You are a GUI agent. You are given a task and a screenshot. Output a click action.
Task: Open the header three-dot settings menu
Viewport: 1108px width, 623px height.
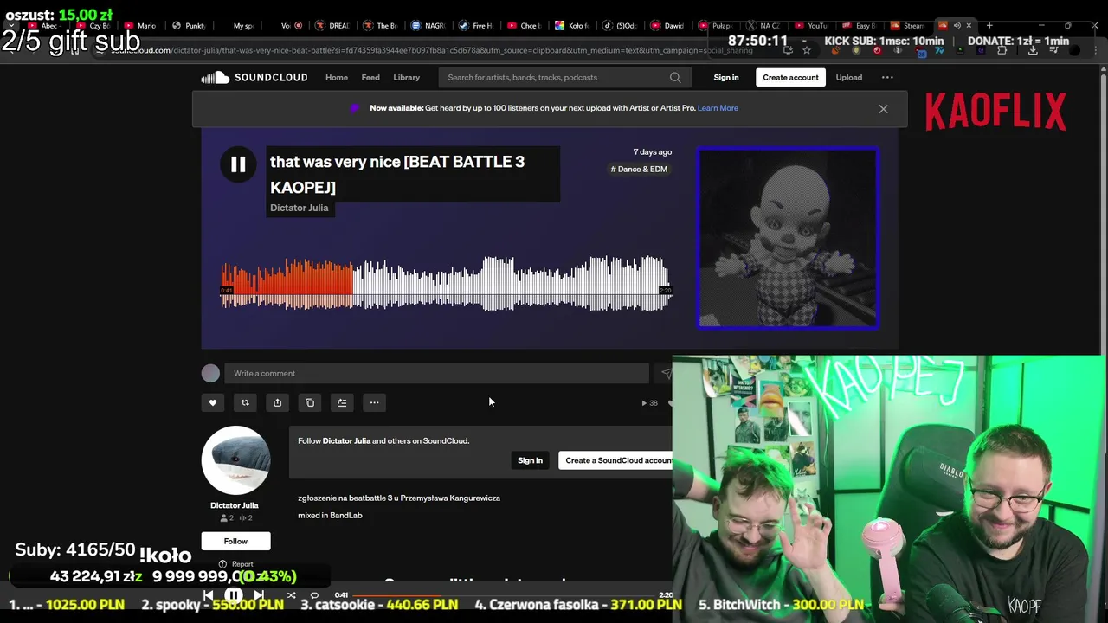pos(887,77)
